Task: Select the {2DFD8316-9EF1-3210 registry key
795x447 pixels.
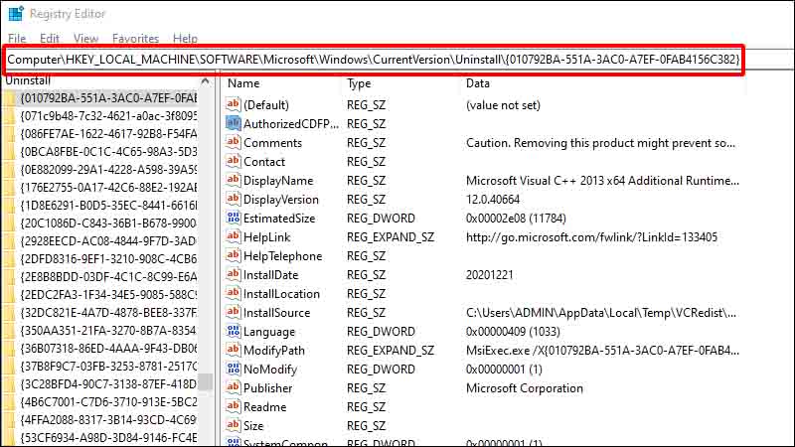Action: (x=108, y=259)
